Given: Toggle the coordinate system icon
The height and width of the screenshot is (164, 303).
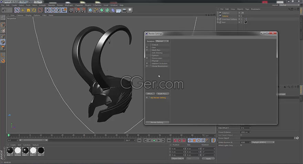Looking at the screenshot, I should (64, 10).
